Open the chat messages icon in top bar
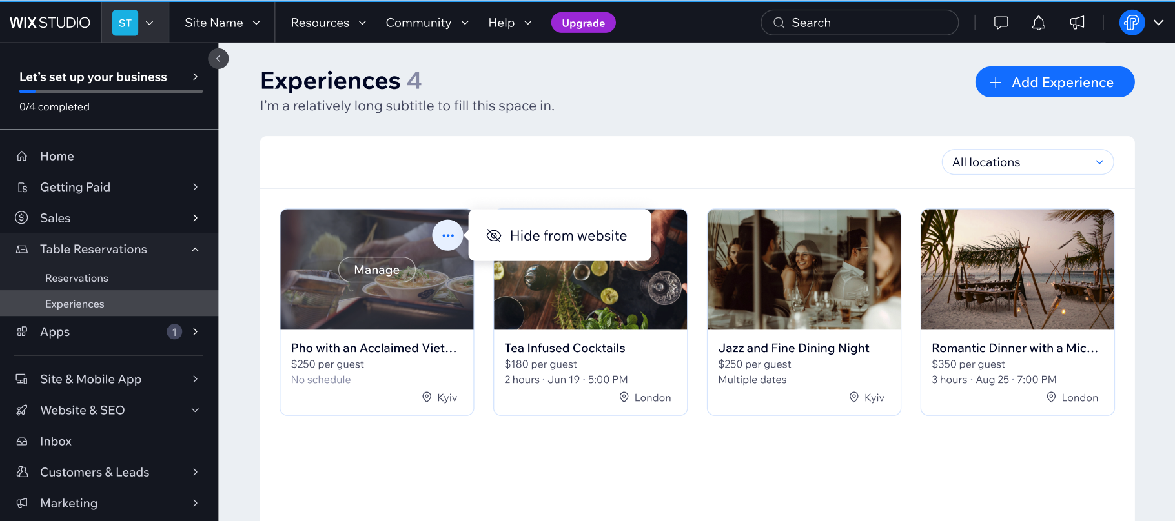 tap(1001, 23)
